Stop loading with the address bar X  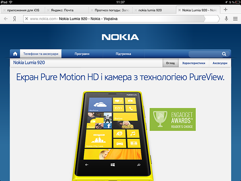point(27,19)
